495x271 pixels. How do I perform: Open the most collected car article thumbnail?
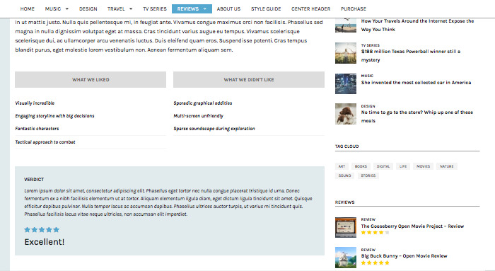[346, 83]
